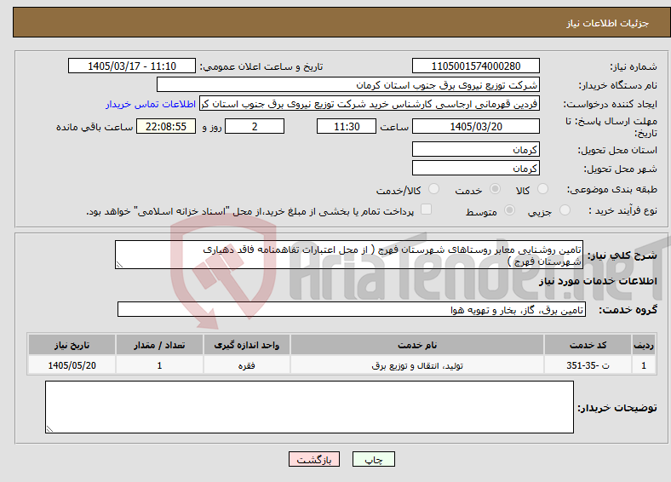Select the کالا/خدمت radio button

click(433, 189)
